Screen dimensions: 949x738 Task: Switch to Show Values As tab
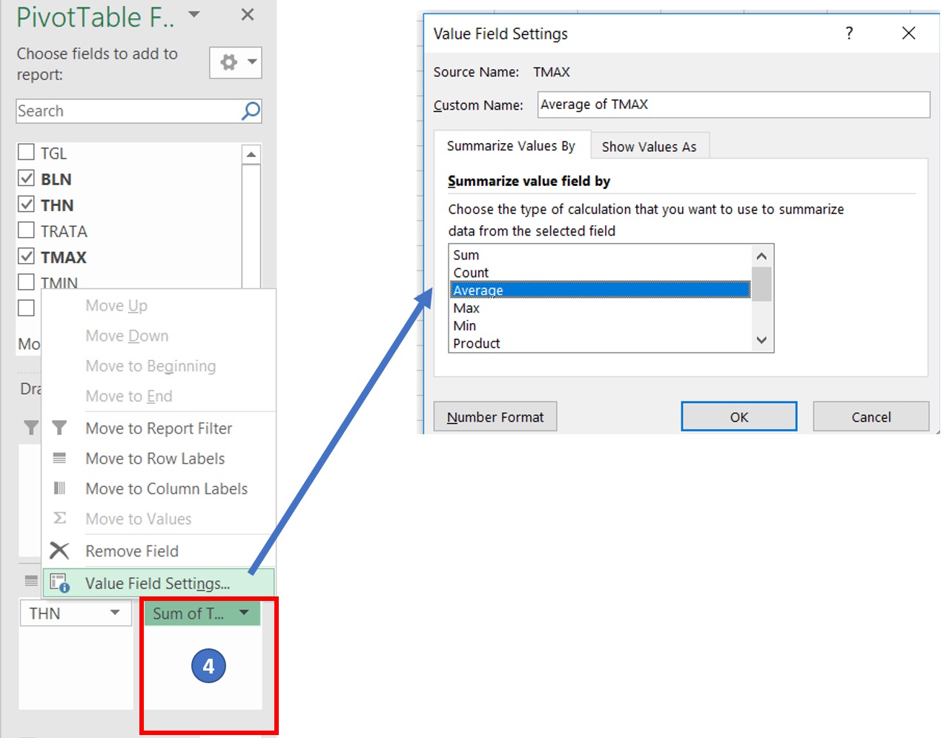649,147
